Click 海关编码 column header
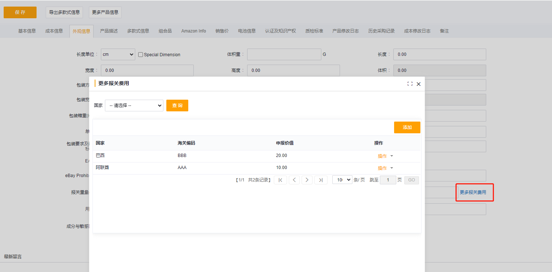Viewport: 552px width, 272px height. point(186,143)
